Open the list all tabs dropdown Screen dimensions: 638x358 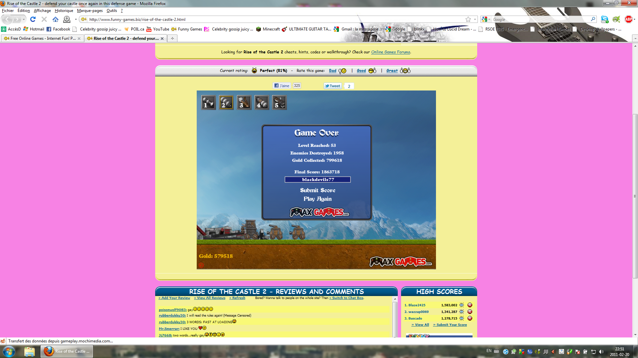click(x=635, y=38)
